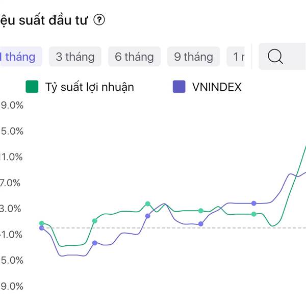Switch to the 3 tháng tab
Screen dimensions: 306x306
click(75, 57)
